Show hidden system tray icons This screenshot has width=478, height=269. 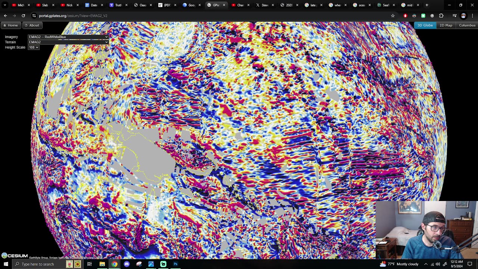tap(426, 264)
